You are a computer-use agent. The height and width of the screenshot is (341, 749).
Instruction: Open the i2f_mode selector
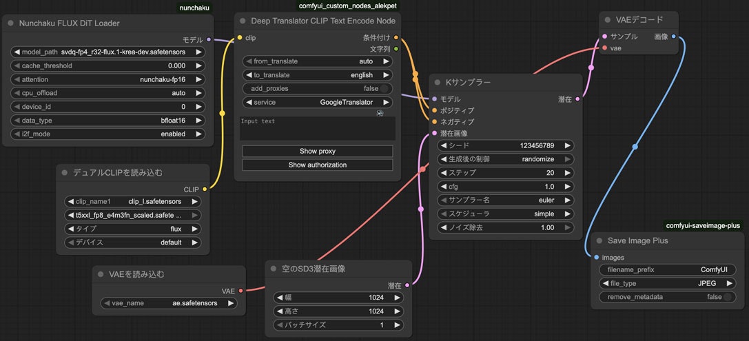107,134
